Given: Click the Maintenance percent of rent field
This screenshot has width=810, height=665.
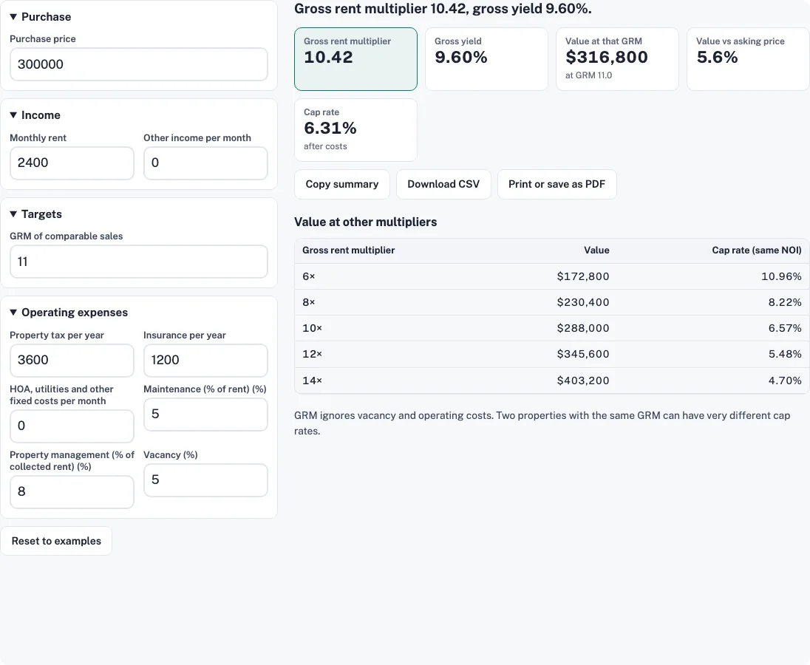Looking at the screenshot, I should click(205, 414).
